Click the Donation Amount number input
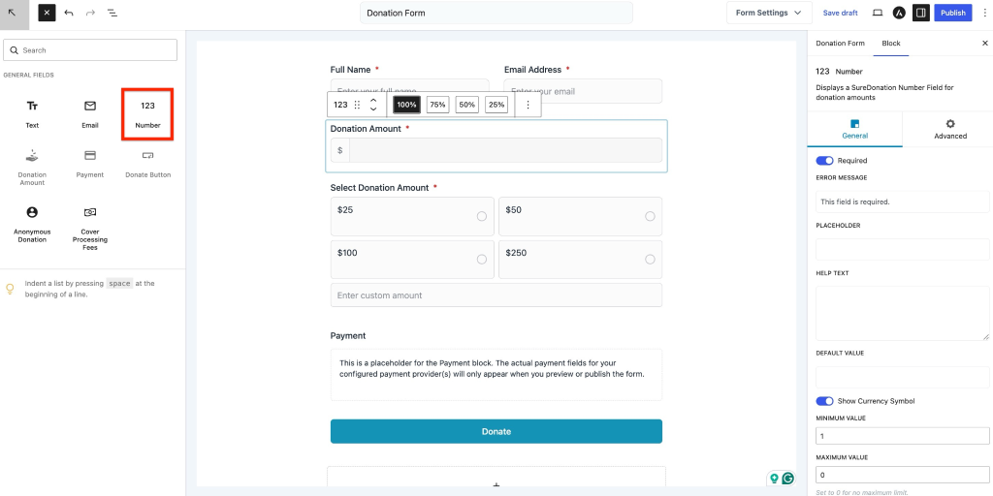The width and height of the screenshot is (993, 496). (505, 150)
